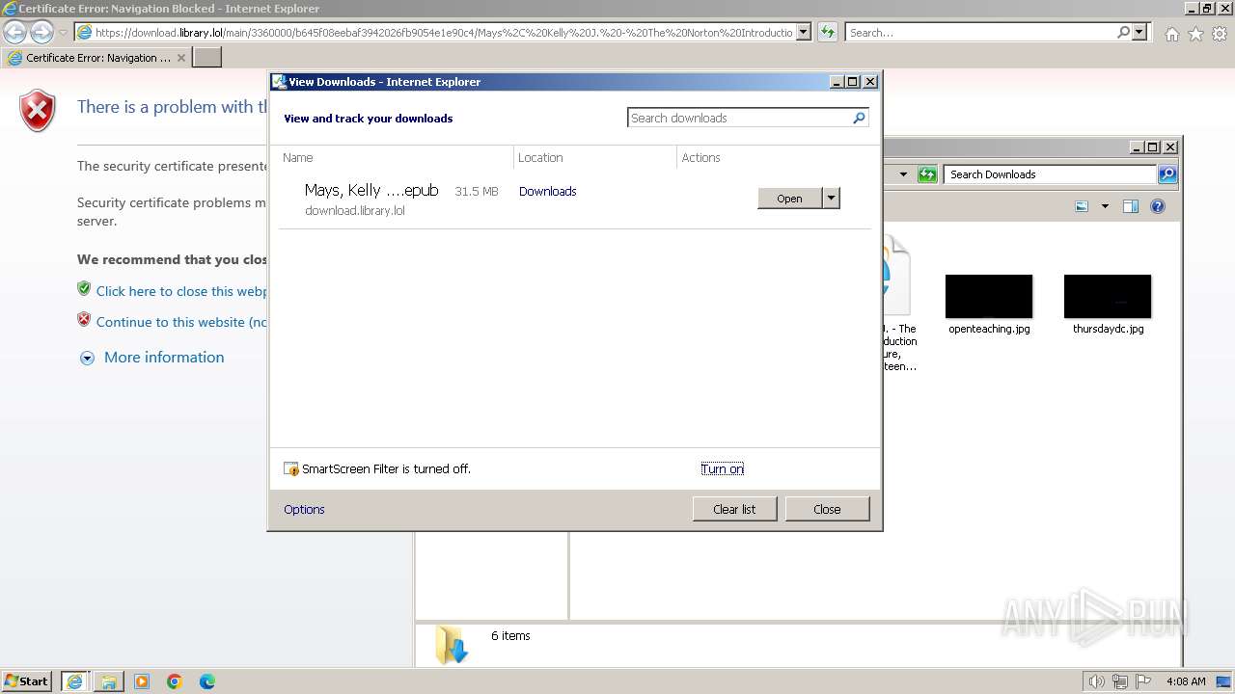Select the openteaching.jpg thumbnail

989,296
